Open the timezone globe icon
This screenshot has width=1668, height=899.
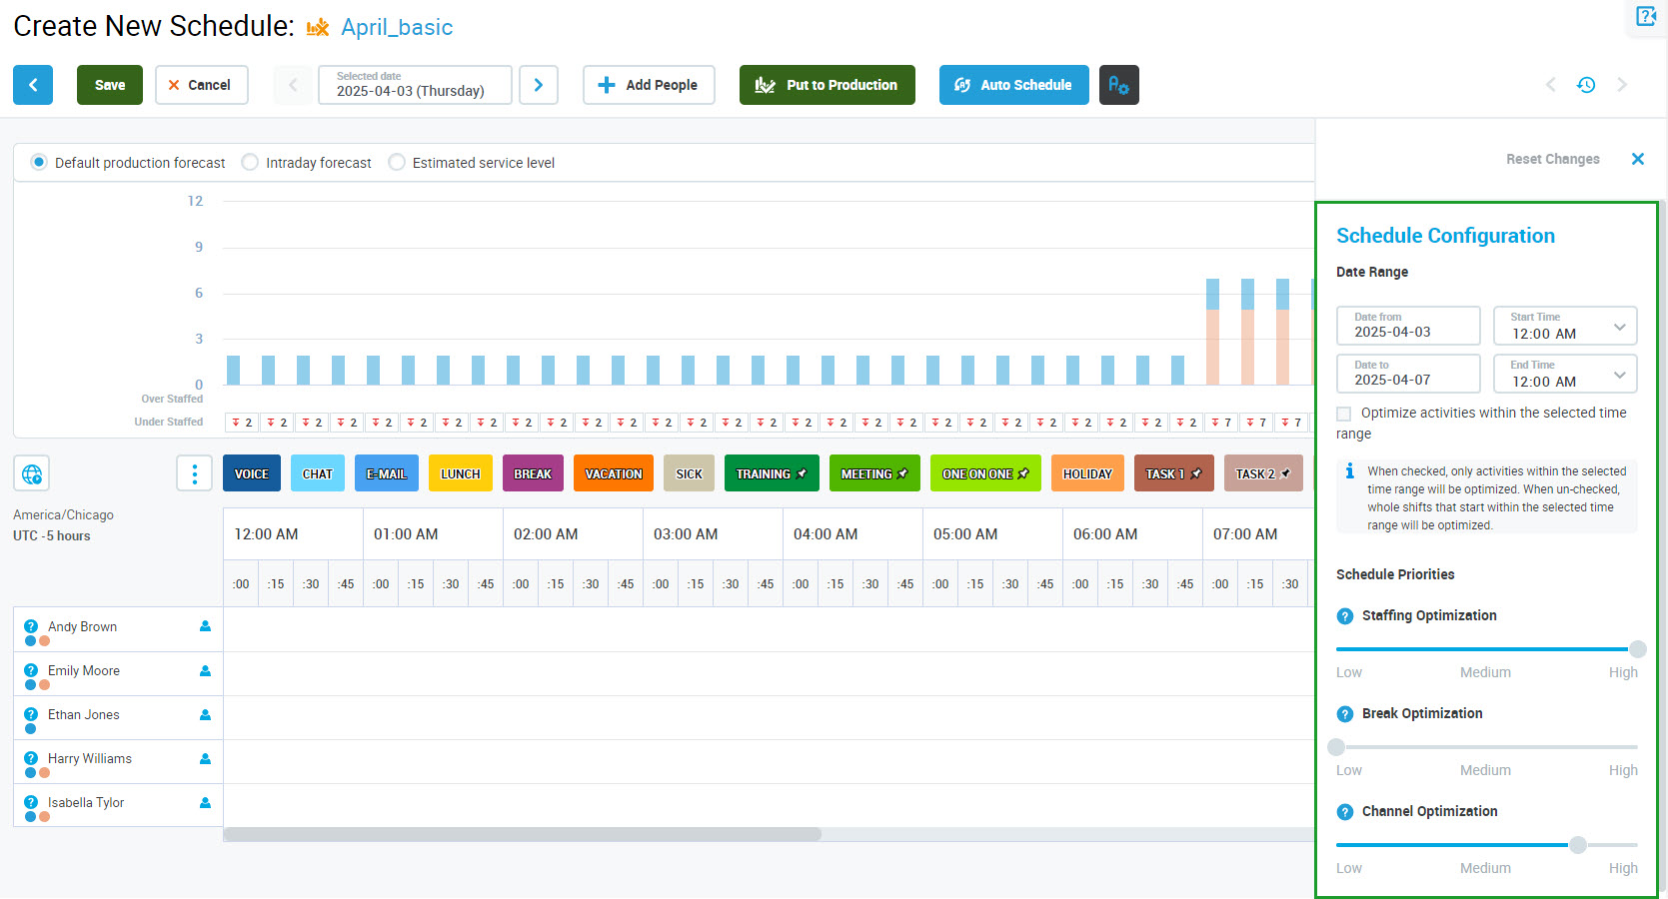coord(32,473)
